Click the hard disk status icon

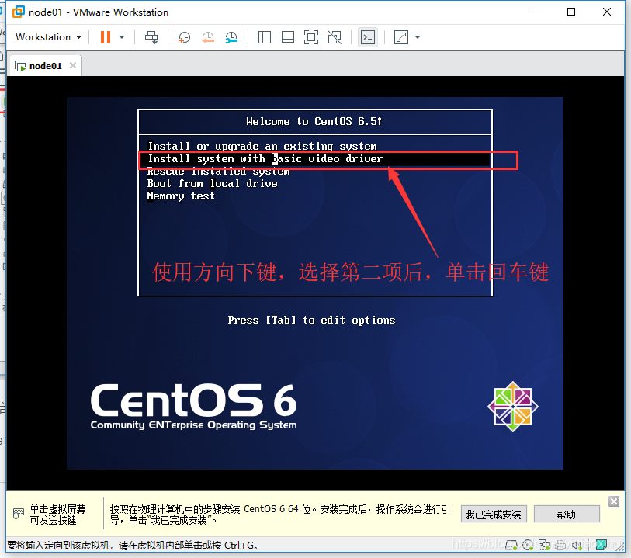click(x=511, y=545)
